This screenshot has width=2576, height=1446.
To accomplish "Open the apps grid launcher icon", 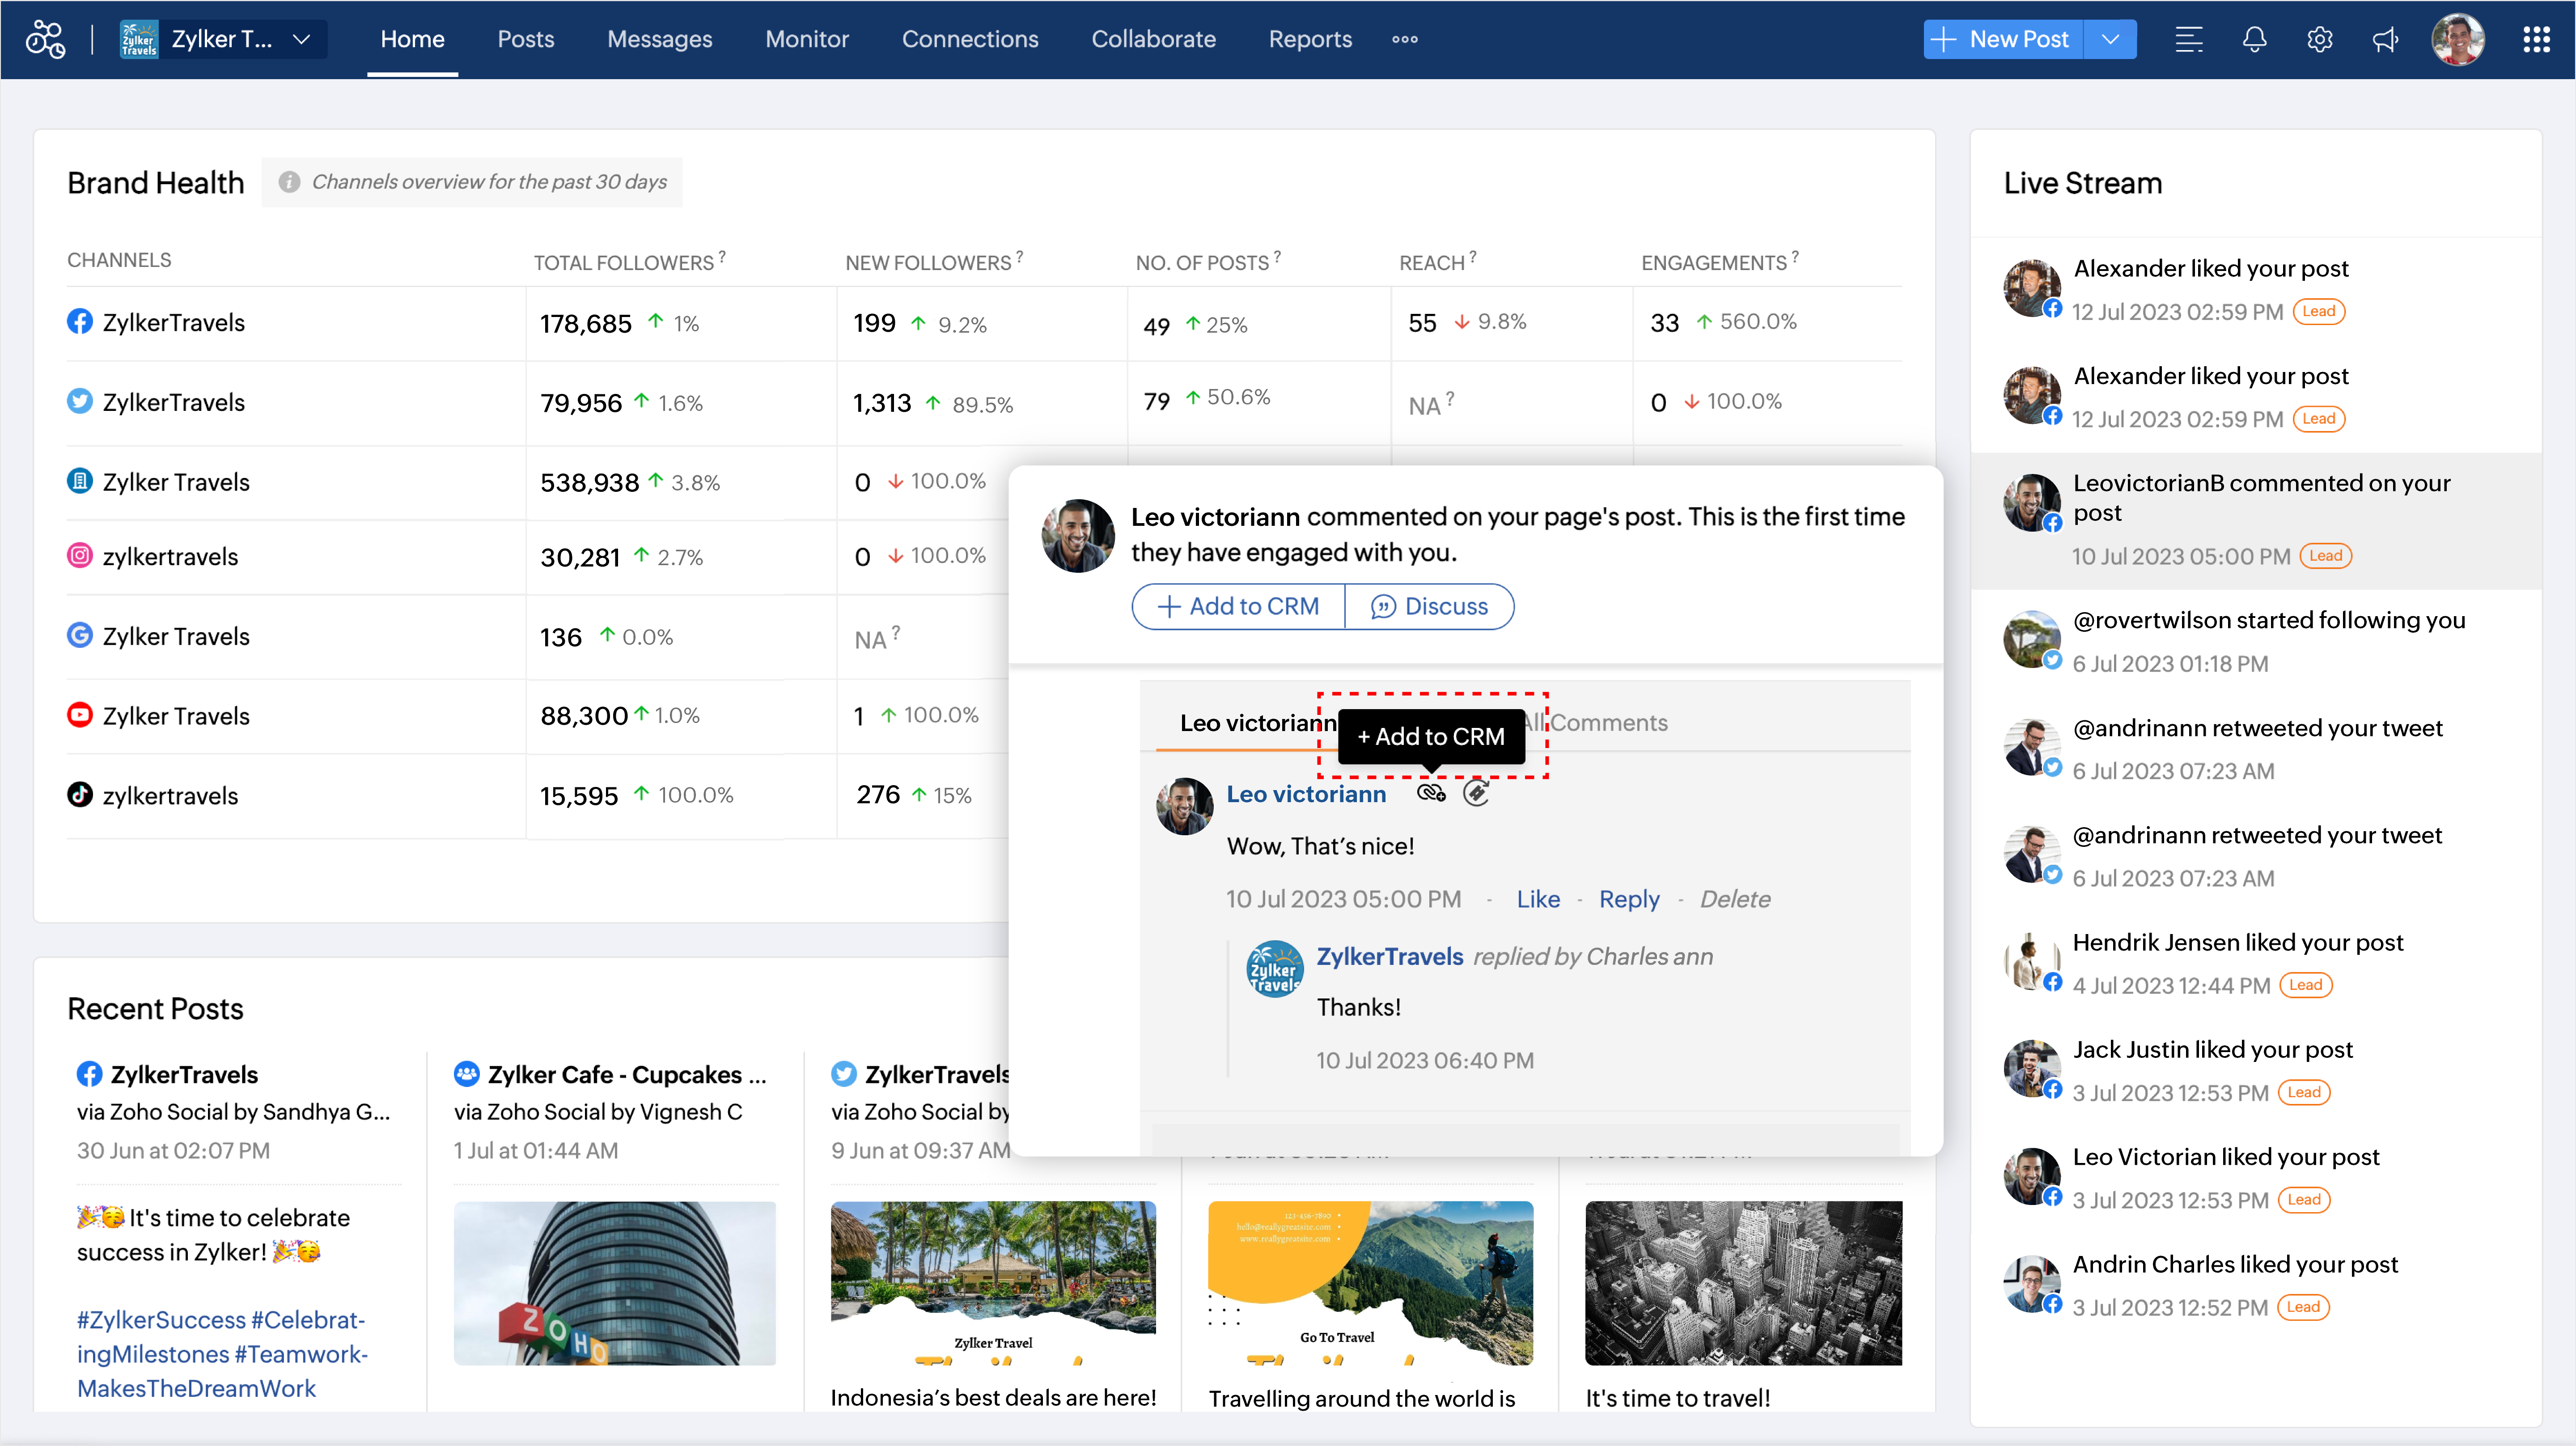I will (2536, 39).
